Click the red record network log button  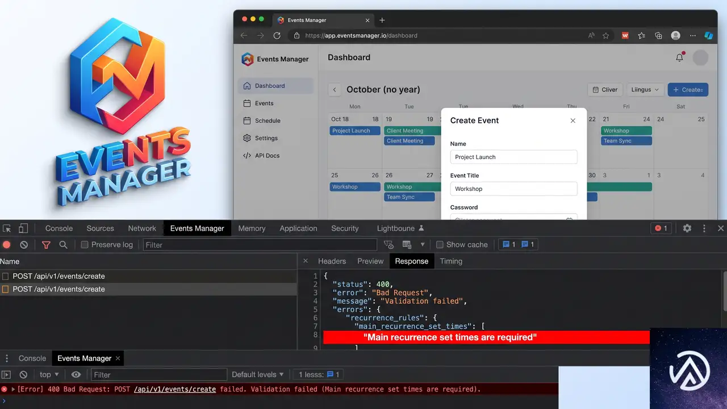(7, 245)
